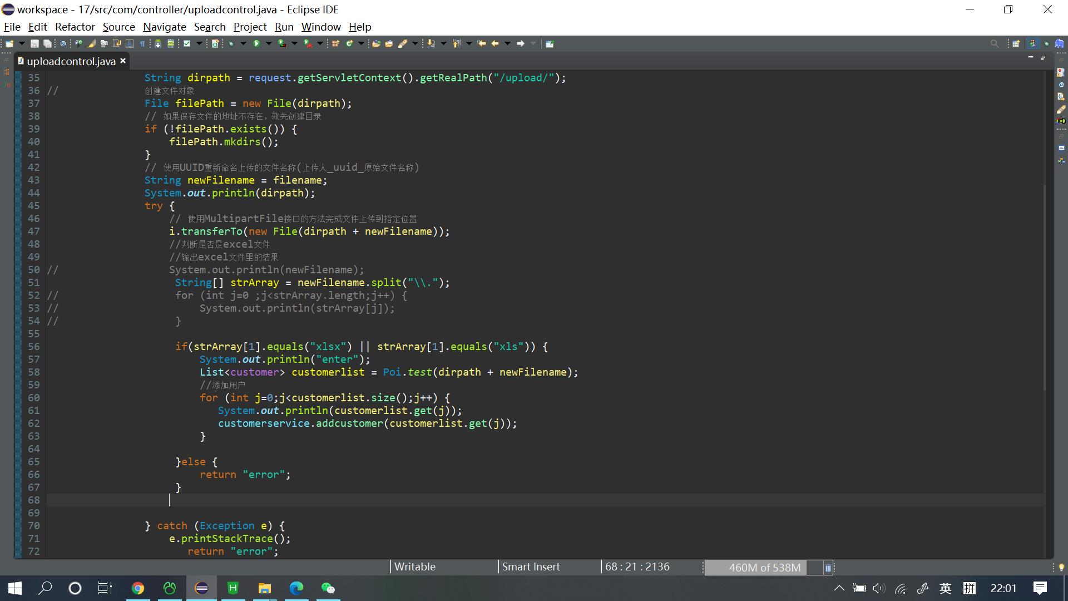Click the 460M of 538M heap bar
This screenshot has height=601, width=1068.
[x=764, y=568]
